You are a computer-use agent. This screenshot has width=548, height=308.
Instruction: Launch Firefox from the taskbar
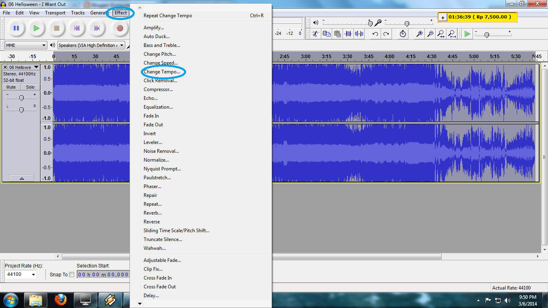coord(61,300)
